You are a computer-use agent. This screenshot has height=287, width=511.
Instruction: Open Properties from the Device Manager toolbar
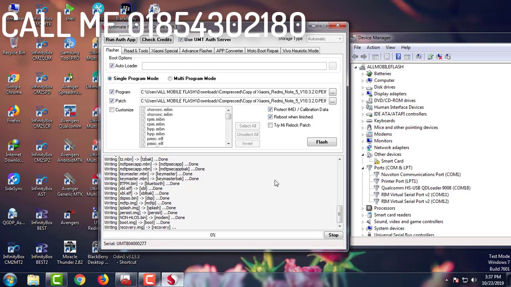coord(387,57)
